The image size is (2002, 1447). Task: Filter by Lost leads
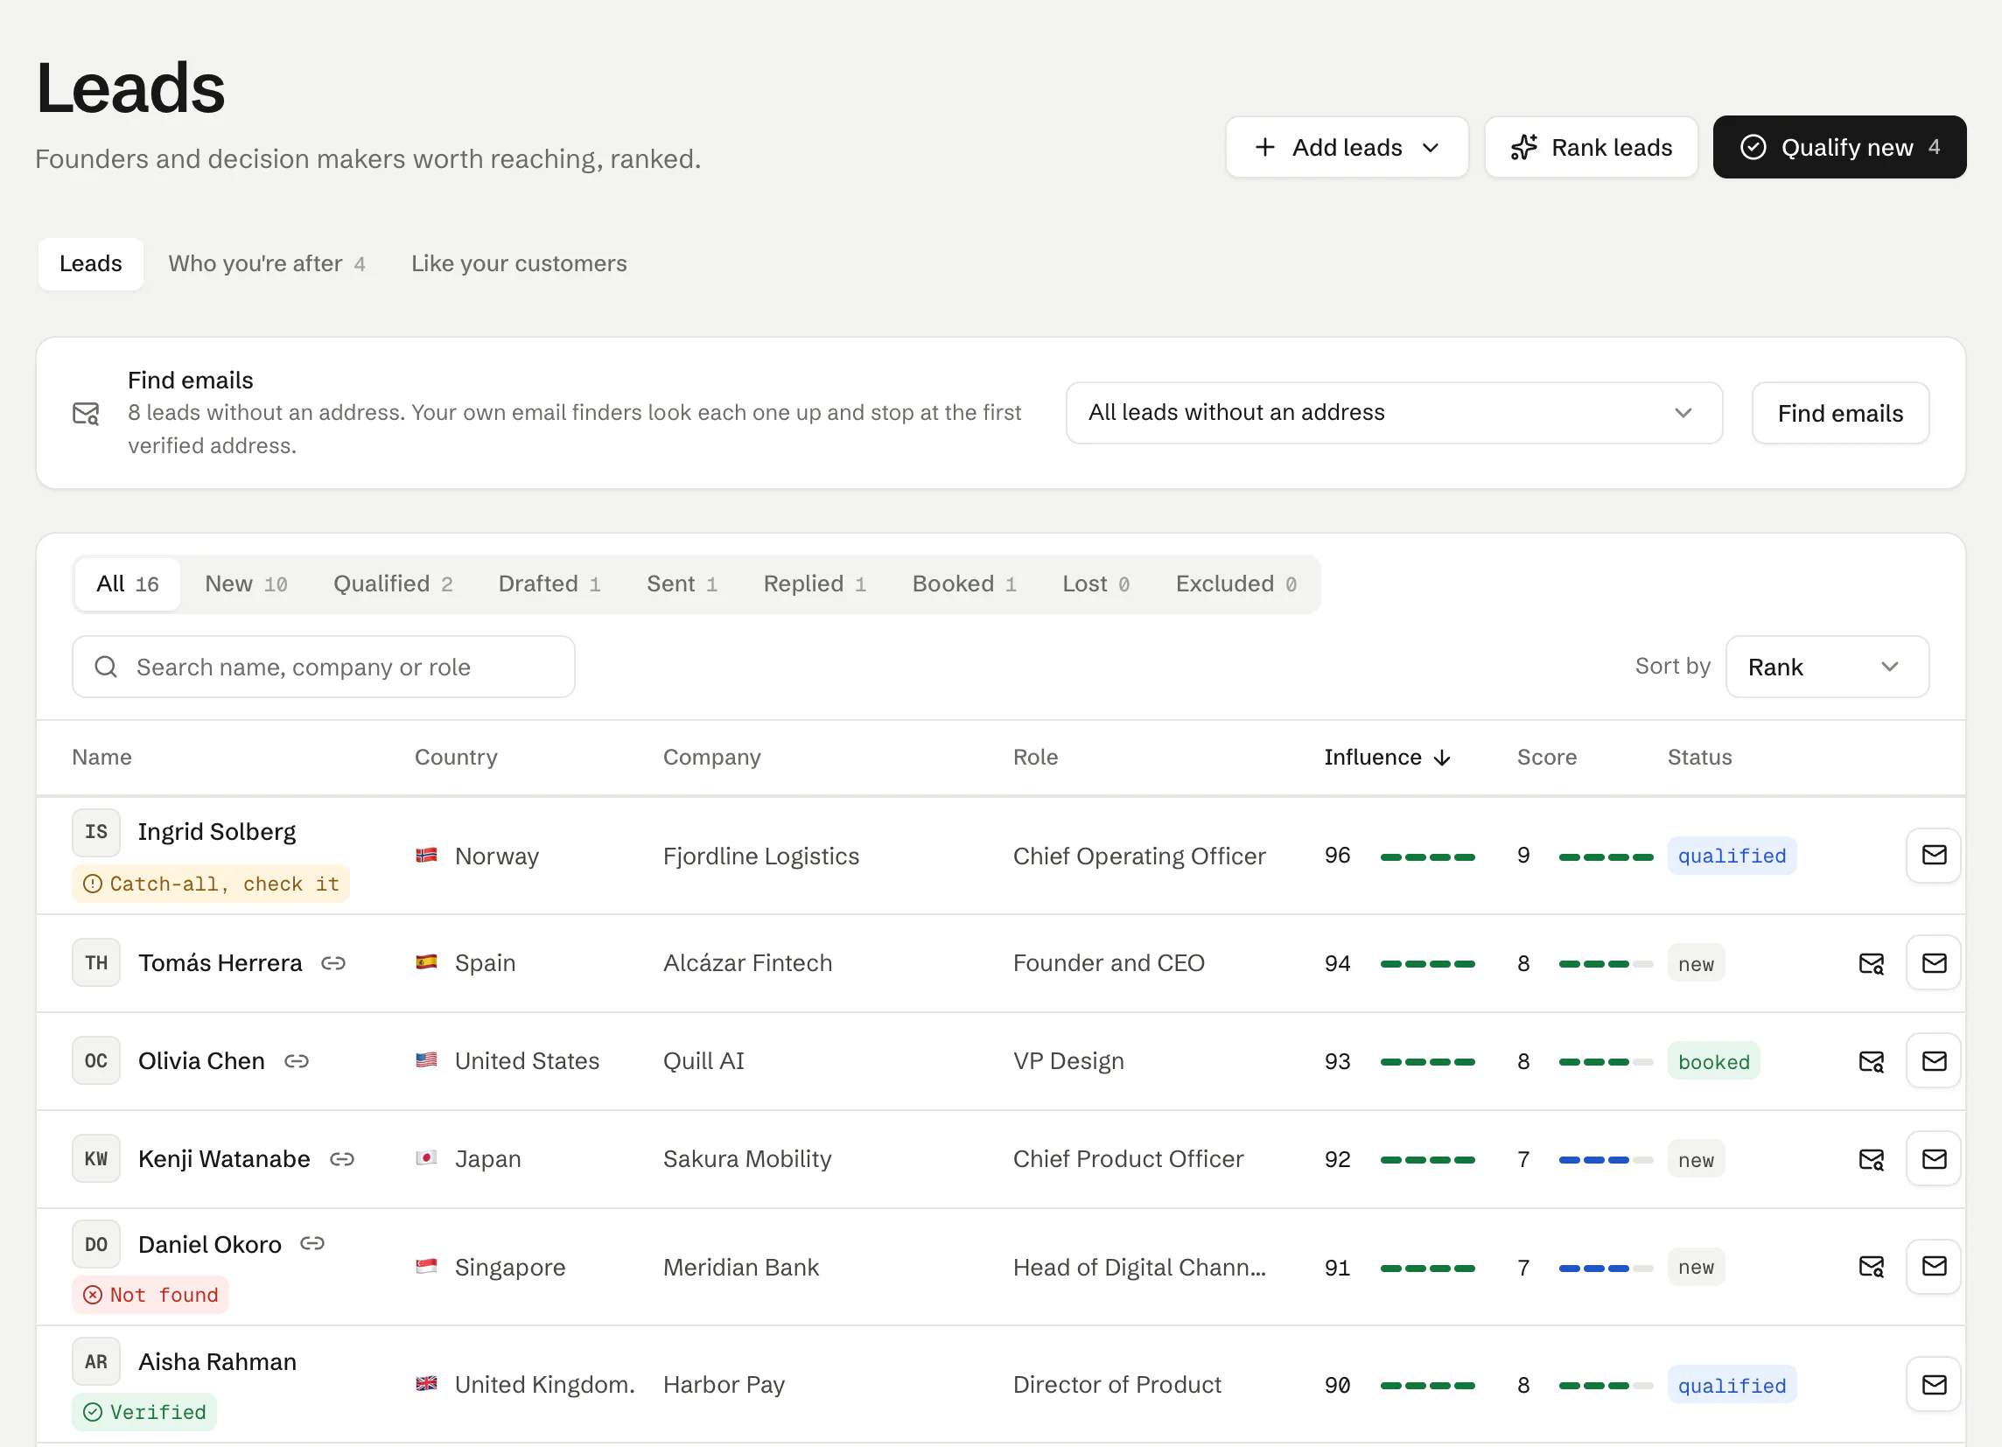(1096, 584)
